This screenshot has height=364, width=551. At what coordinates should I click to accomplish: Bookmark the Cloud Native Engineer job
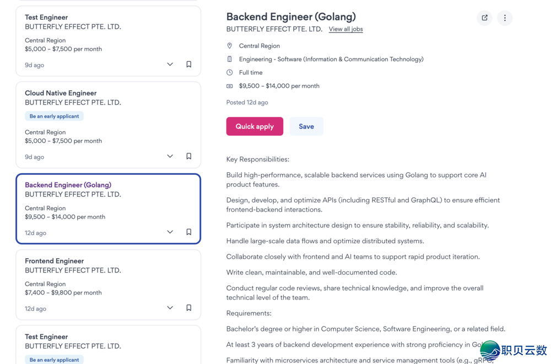[x=188, y=156]
